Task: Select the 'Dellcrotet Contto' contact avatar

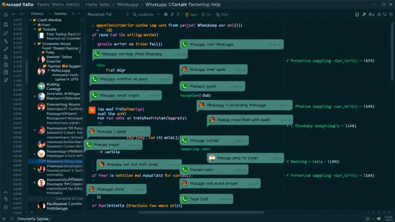Action: [41, 206]
